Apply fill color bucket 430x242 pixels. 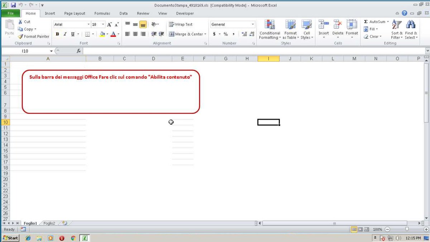102,34
